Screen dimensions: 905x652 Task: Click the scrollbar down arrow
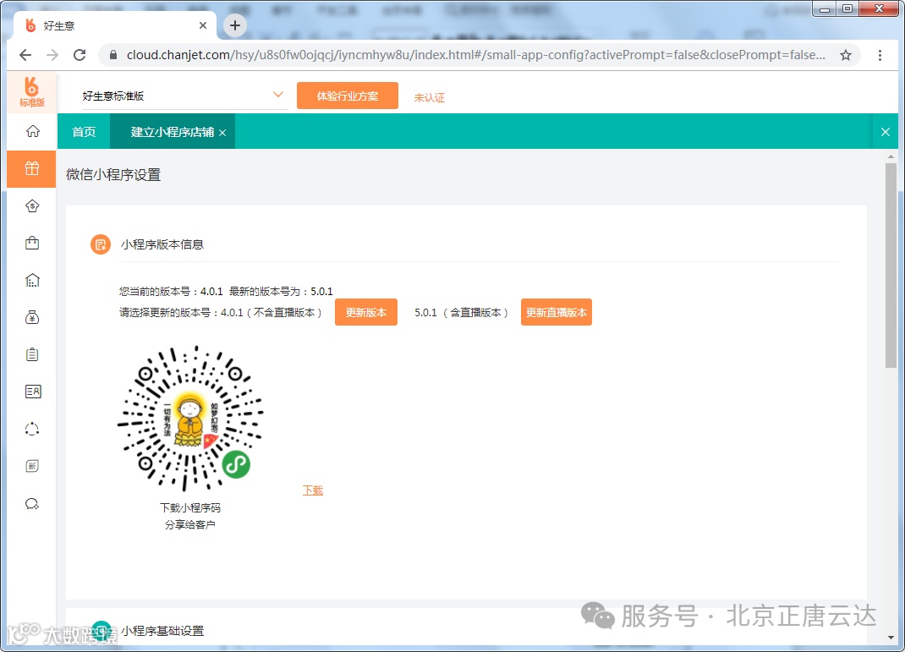click(891, 638)
